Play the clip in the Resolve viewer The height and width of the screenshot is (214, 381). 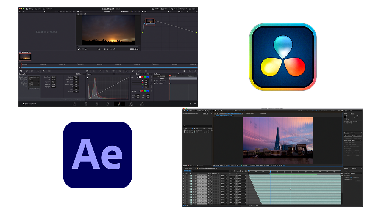click(x=107, y=49)
